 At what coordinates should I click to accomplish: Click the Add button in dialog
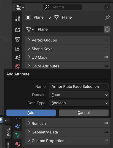31,113
